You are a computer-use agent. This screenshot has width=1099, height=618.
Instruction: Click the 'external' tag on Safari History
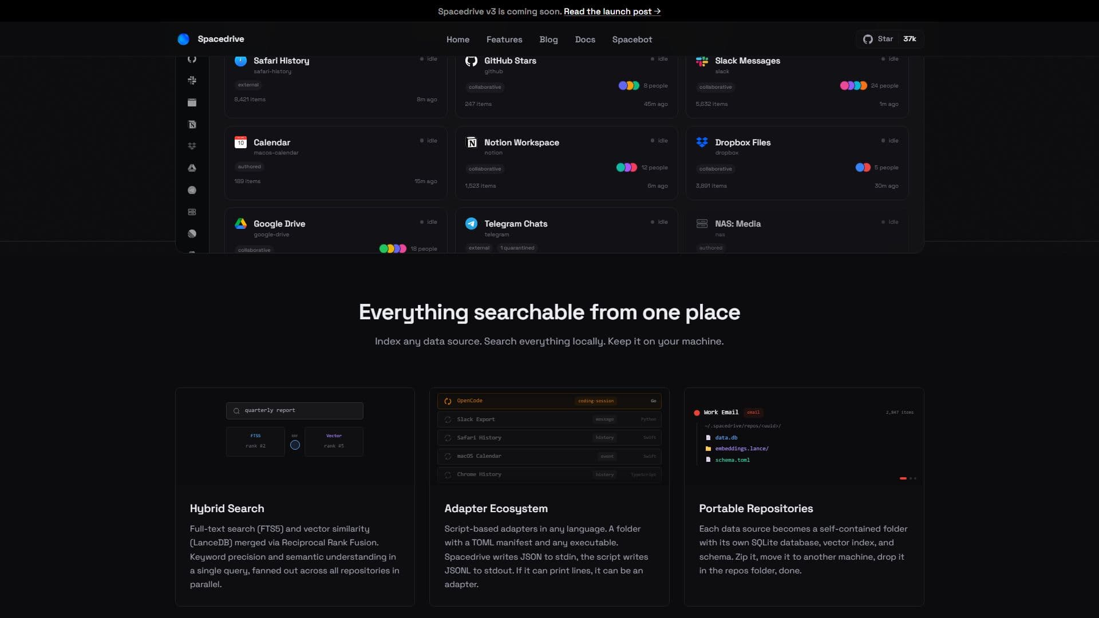tap(248, 85)
